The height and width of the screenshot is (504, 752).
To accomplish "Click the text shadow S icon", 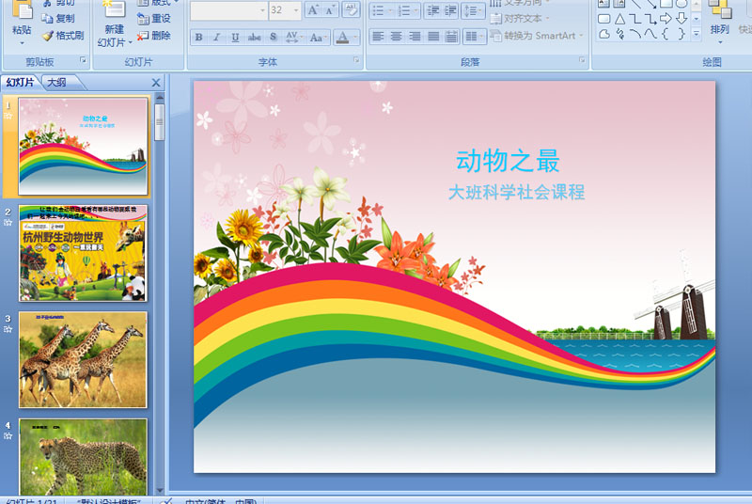I will coord(273,38).
